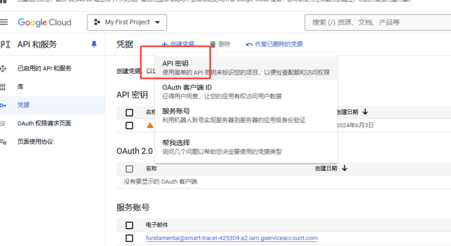Image resolution: width=451 pixels, height=246 pixels.
Task: Click the 创建凭据 button
Action: point(178,44)
